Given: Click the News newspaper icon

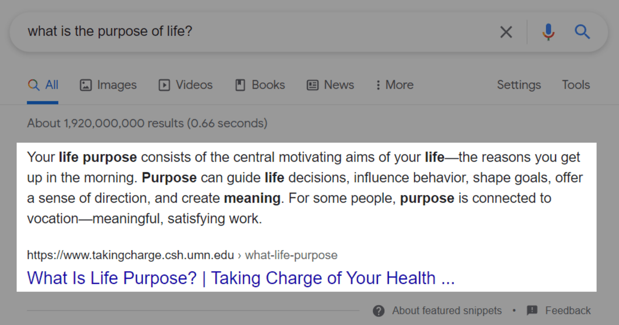Looking at the screenshot, I should 313,84.
